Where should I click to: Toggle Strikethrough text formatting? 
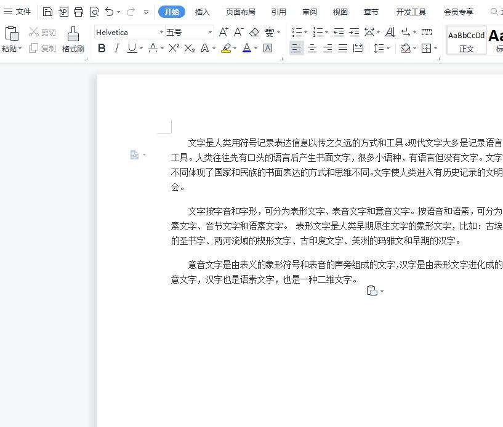[x=153, y=48]
